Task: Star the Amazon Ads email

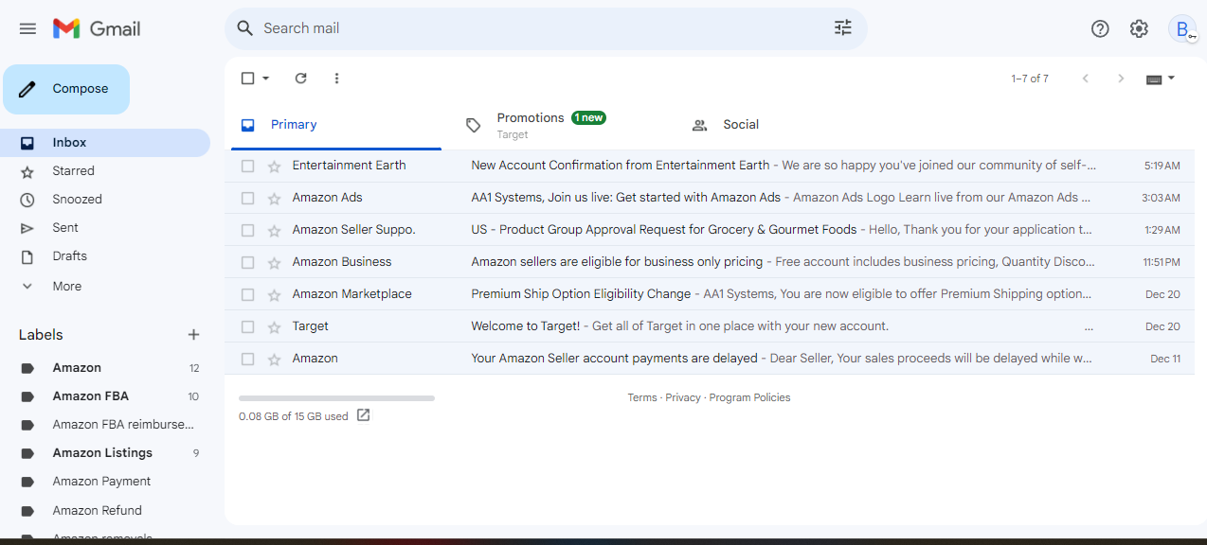Action: tap(275, 199)
